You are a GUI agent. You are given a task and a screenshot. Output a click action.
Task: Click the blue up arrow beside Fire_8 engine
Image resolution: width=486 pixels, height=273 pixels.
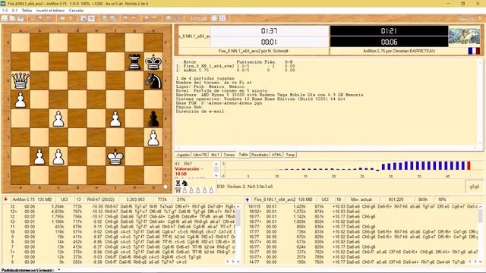click(247, 199)
